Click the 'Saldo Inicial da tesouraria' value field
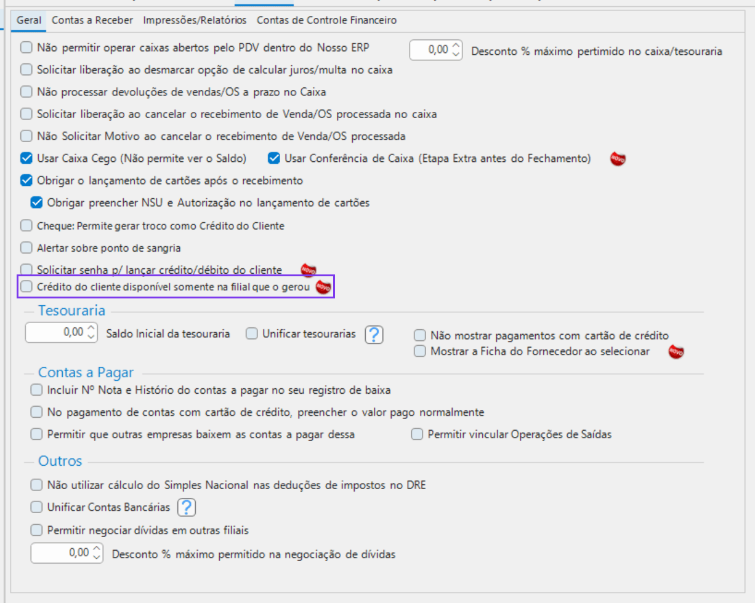Screen dimensions: 755x603 [62, 332]
